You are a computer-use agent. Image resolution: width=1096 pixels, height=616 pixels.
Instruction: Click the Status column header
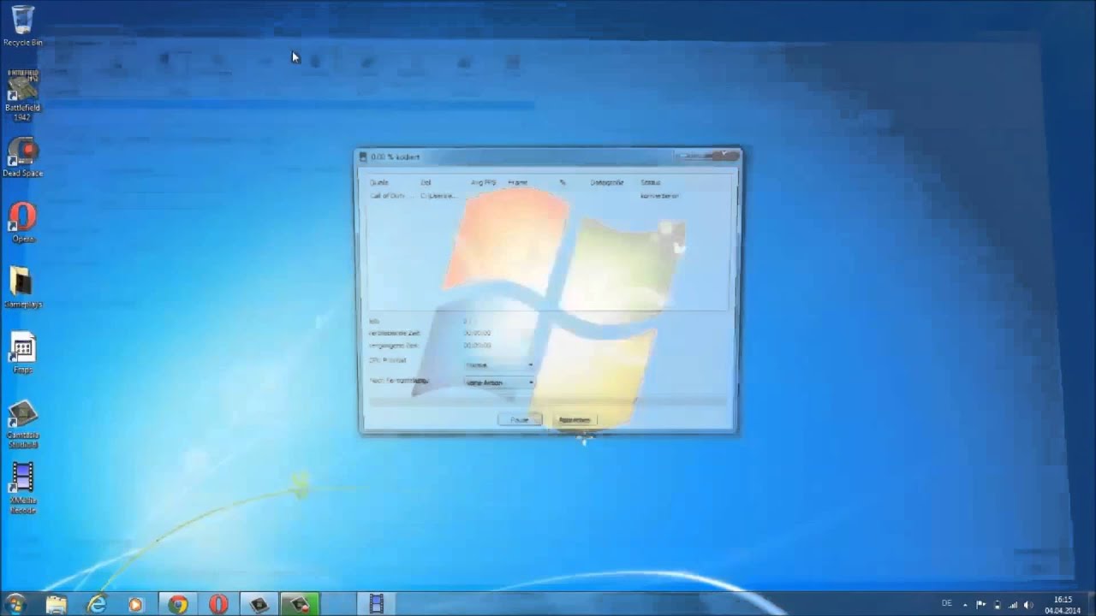pyautogui.click(x=651, y=182)
